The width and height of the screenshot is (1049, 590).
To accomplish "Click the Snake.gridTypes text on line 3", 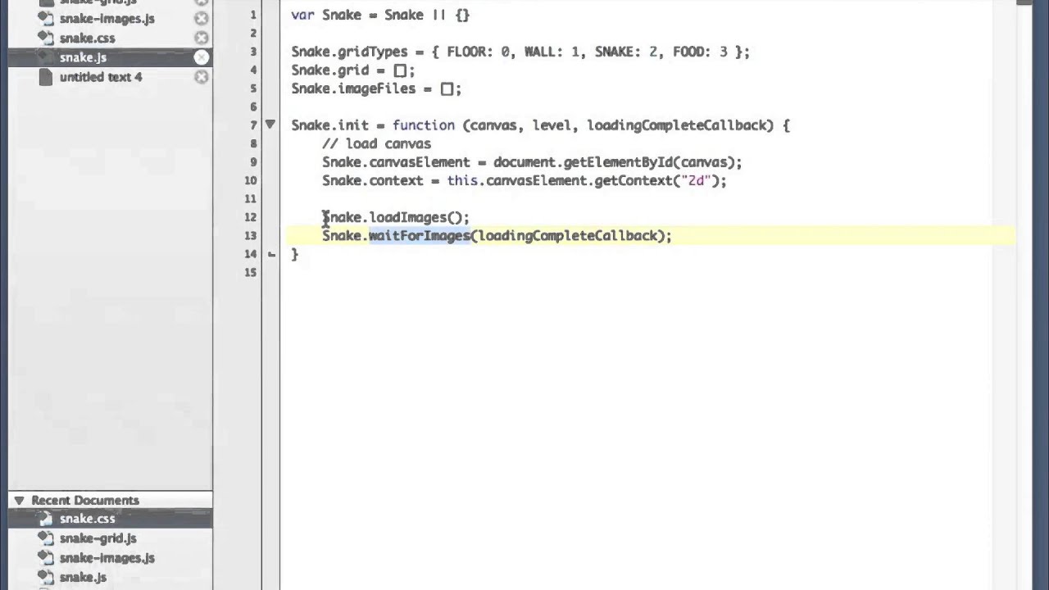I will click(x=349, y=52).
